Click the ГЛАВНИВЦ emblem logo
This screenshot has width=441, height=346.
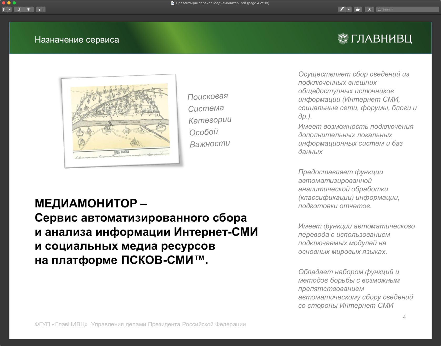pyautogui.click(x=343, y=39)
